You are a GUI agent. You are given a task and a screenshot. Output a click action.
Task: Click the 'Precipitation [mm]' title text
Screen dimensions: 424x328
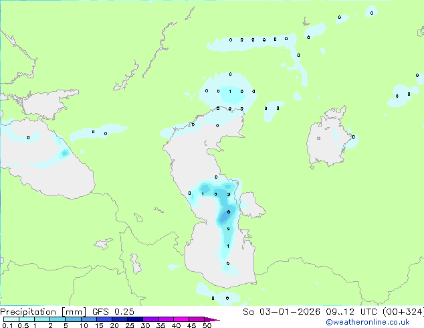pyautogui.click(x=43, y=312)
